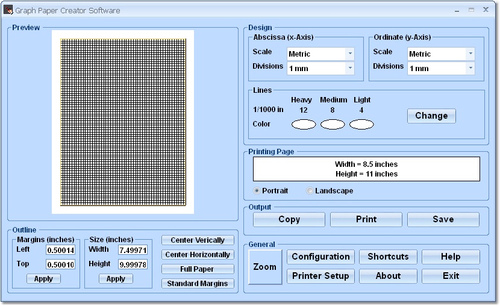Click the Height size input field
The width and height of the screenshot is (500, 306).
tap(133, 264)
